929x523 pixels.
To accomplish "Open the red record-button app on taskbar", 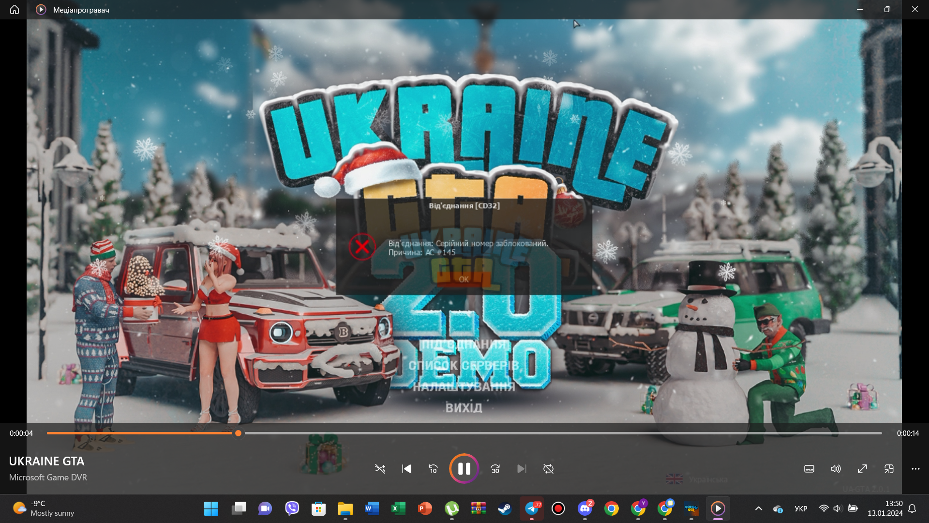I will [558, 508].
